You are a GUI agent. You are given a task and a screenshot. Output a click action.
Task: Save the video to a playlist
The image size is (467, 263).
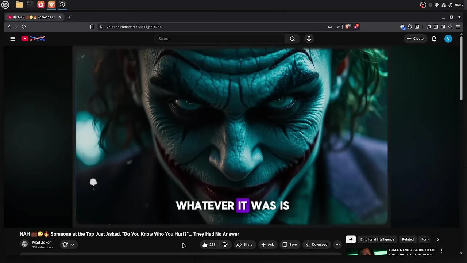290,245
